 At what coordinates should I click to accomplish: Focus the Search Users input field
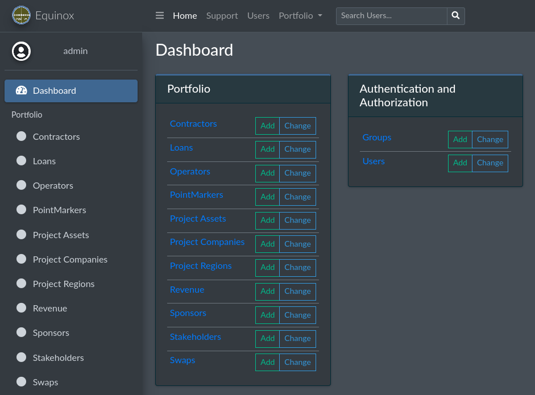[391, 16]
